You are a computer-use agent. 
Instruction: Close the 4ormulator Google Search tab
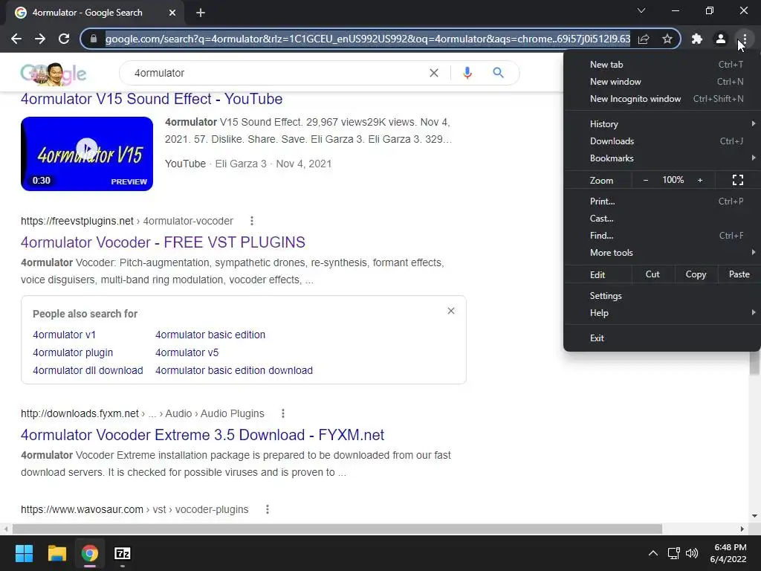point(172,13)
